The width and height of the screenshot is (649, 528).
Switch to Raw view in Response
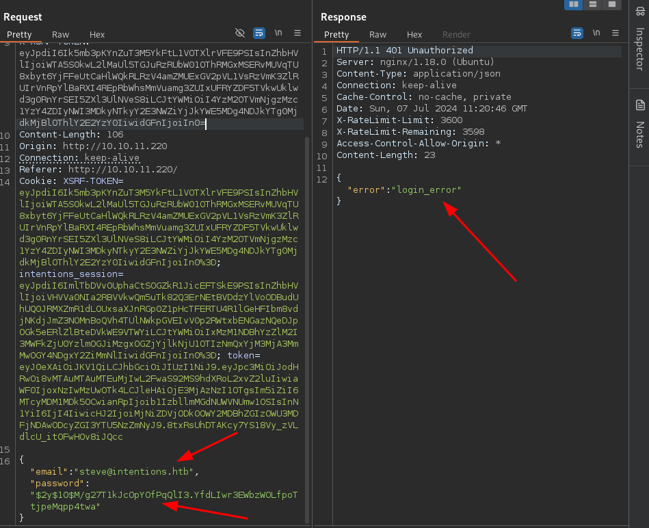pyautogui.click(x=378, y=34)
